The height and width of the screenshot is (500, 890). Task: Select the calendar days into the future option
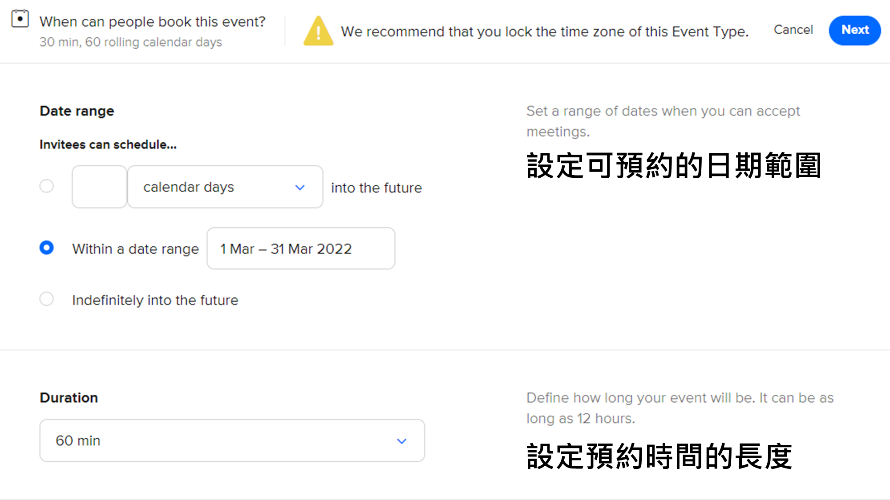pos(47,186)
